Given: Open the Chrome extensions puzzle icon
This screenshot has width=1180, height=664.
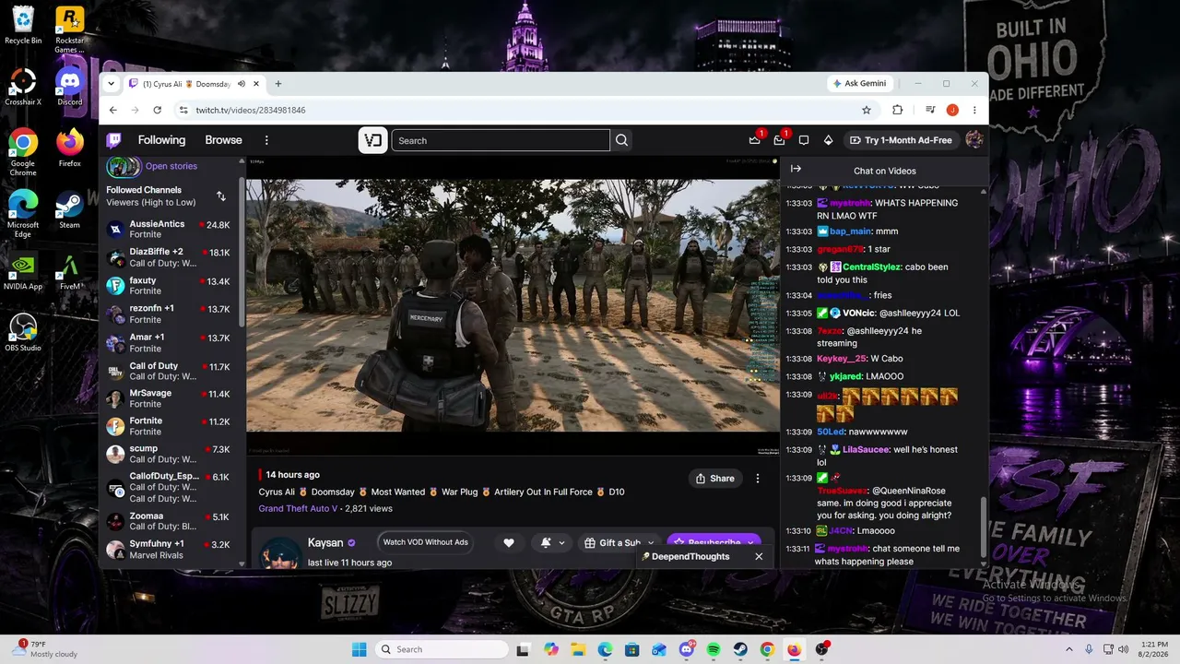Looking at the screenshot, I should click(x=897, y=110).
